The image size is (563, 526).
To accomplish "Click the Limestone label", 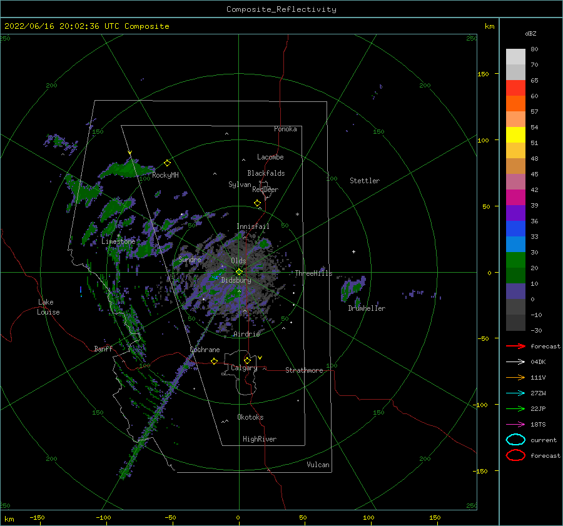I will pyautogui.click(x=118, y=241).
